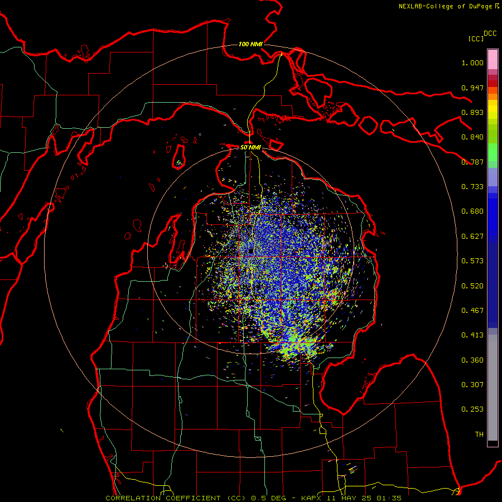Click the [CC] units label

[476, 38]
